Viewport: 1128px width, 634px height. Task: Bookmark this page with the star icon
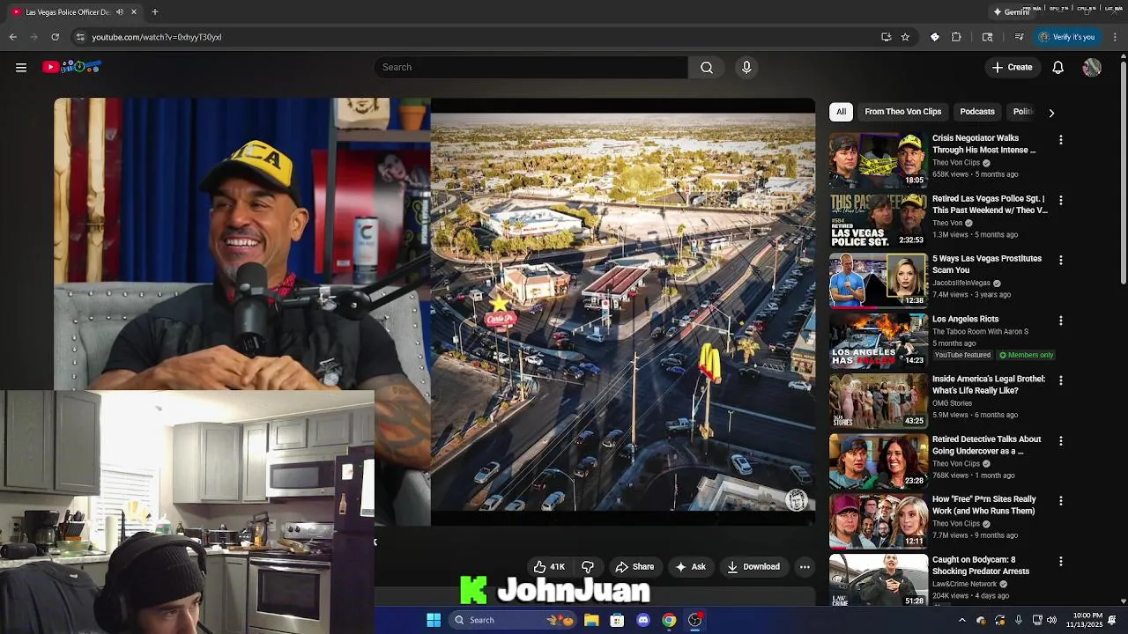point(905,37)
